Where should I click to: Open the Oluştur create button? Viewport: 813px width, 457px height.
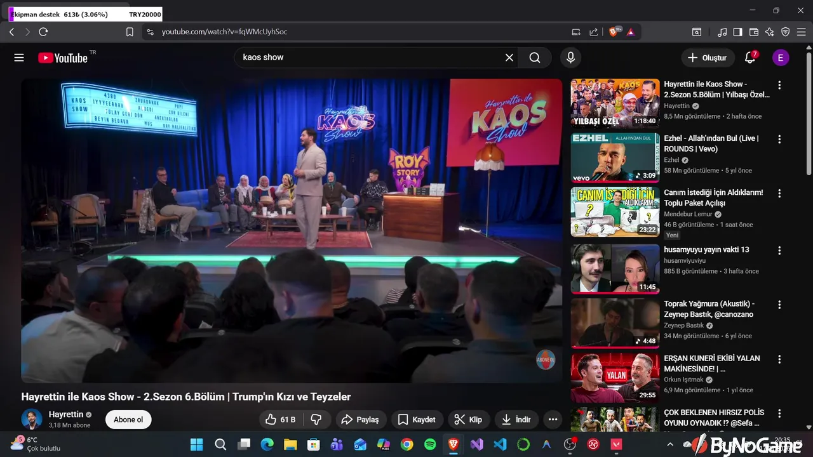(x=708, y=58)
